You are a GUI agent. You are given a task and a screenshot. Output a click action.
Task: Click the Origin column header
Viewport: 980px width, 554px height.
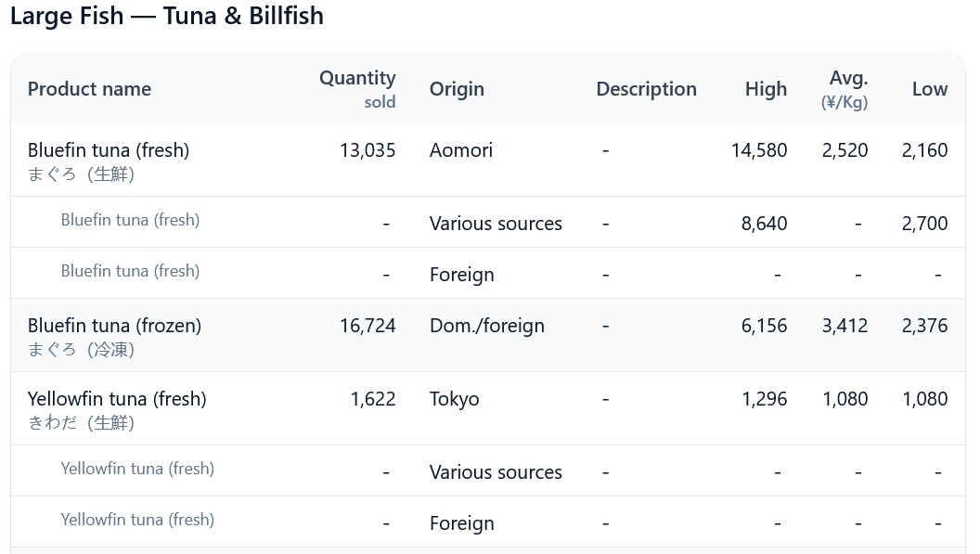pos(457,89)
